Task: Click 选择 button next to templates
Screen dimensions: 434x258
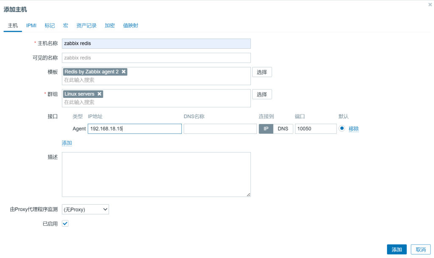Action: click(262, 72)
